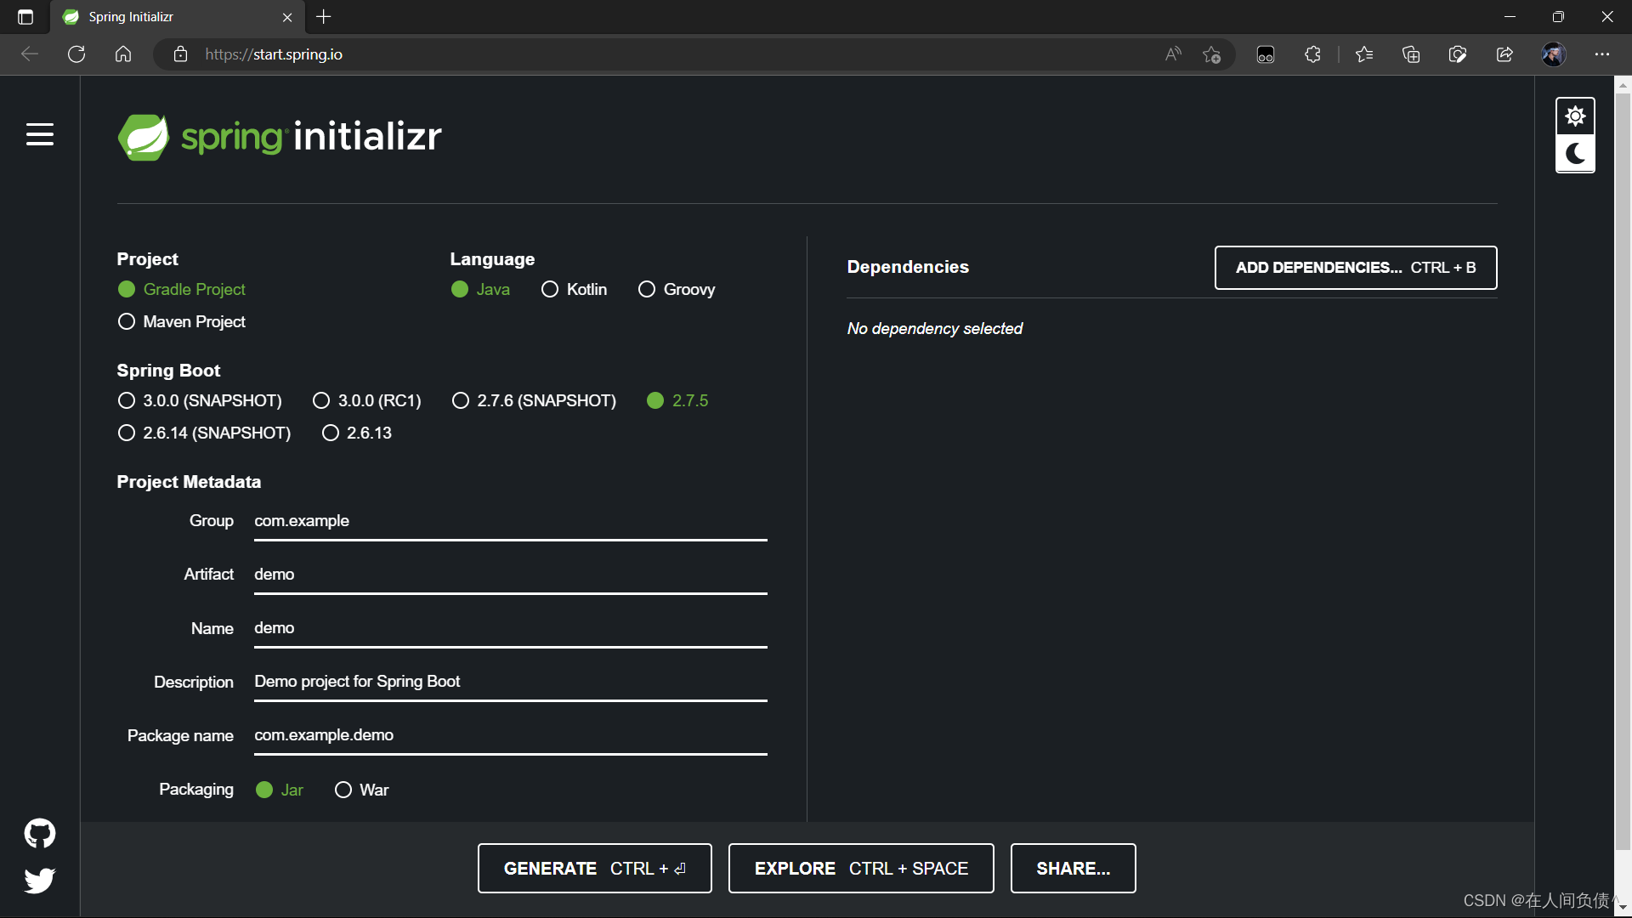The height and width of the screenshot is (918, 1632).
Task: Open Browser essentials icon
Action: pos(1458,54)
